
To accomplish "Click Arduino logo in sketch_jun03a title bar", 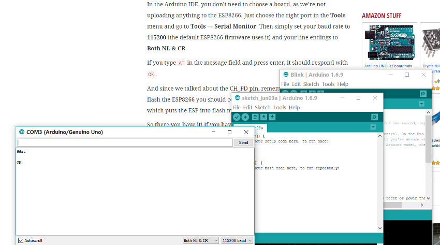I will click(x=238, y=98).
